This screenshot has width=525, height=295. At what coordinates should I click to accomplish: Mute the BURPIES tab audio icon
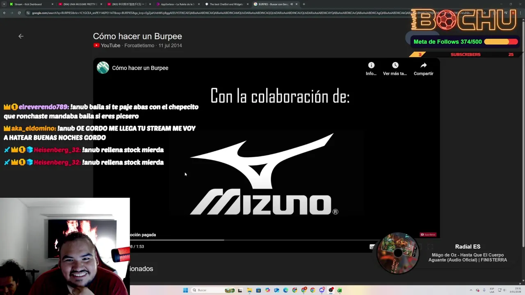pos(292,4)
